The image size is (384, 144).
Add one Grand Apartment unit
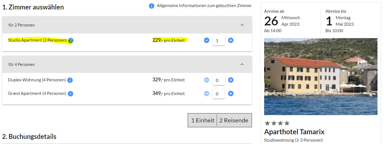click(231, 93)
